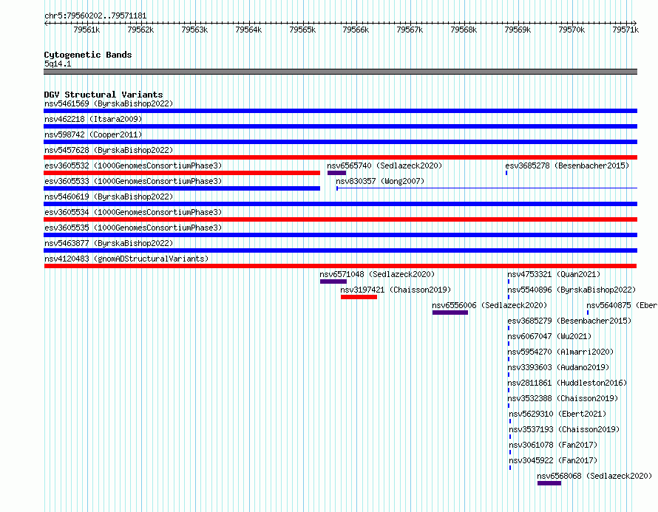Select the purple bar under nsv6568068
This screenshot has height=512, width=658.
tap(549, 483)
